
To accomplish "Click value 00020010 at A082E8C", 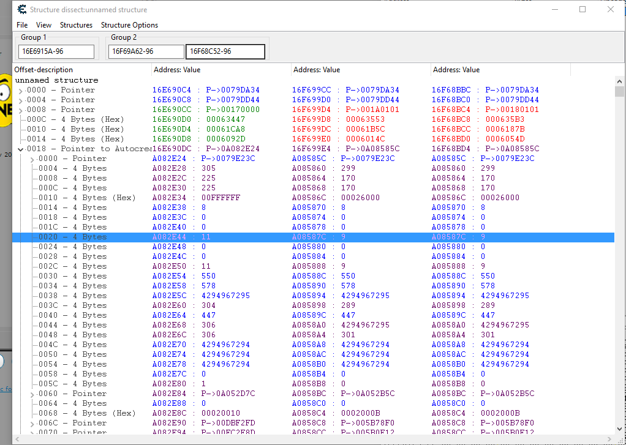I will (221, 413).
